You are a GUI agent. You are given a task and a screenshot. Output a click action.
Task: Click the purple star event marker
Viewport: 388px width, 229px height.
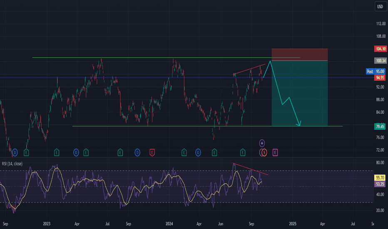point(262,143)
